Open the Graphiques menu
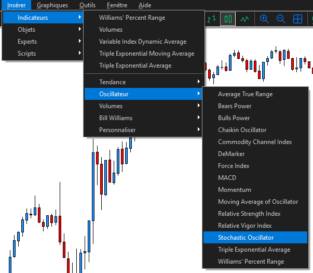The image size is (313, 273). pyautogui.click(x=52, y=5)
